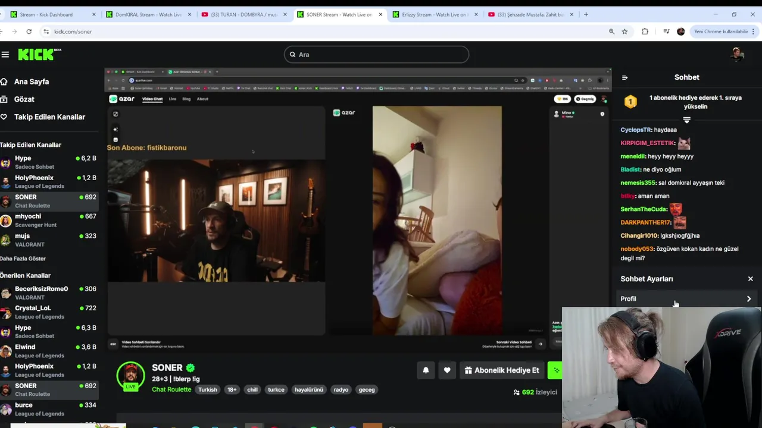Open Elwind recommended channel
The height and width of the screenshot is (428, 762).
[49, 351]
